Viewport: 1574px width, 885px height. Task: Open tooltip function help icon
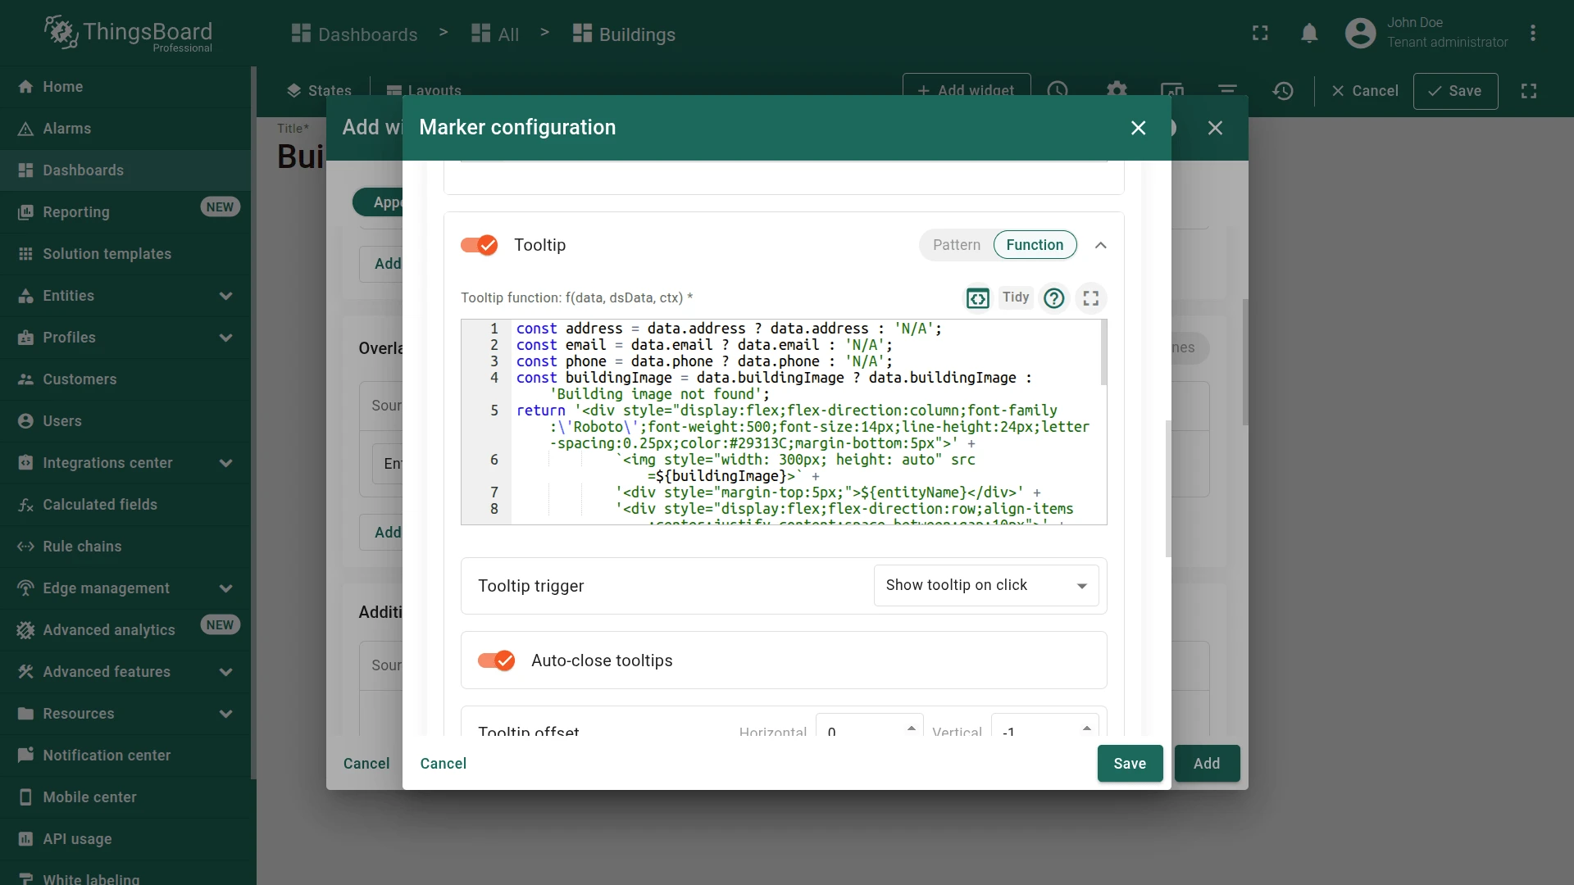(1054, 298)
